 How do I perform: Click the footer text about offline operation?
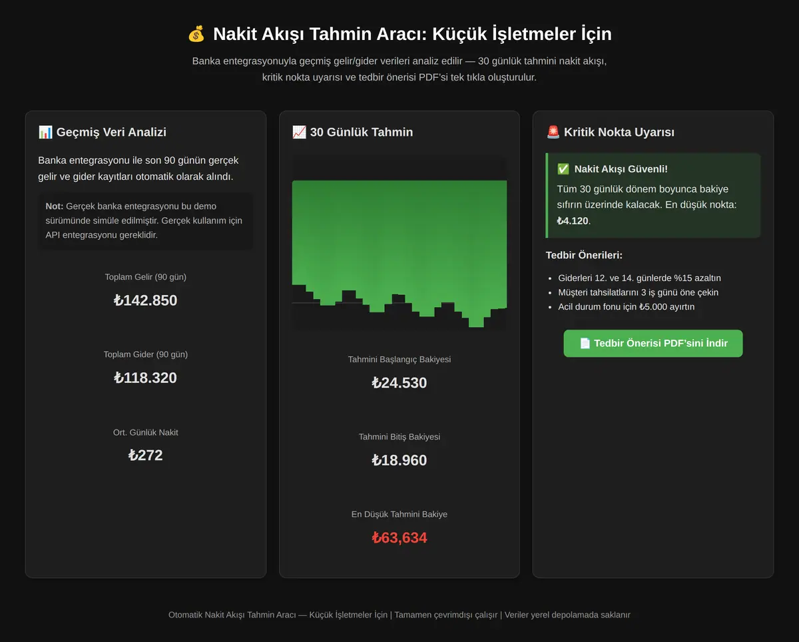(446, 615)
